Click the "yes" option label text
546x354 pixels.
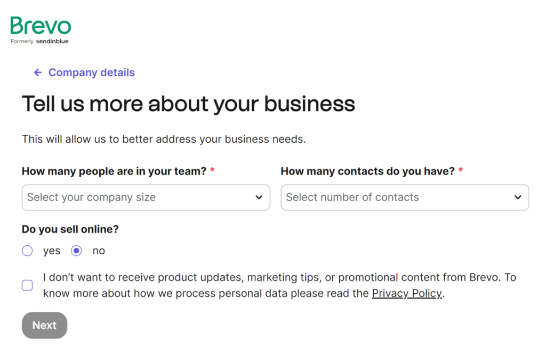tap(52, 251)
